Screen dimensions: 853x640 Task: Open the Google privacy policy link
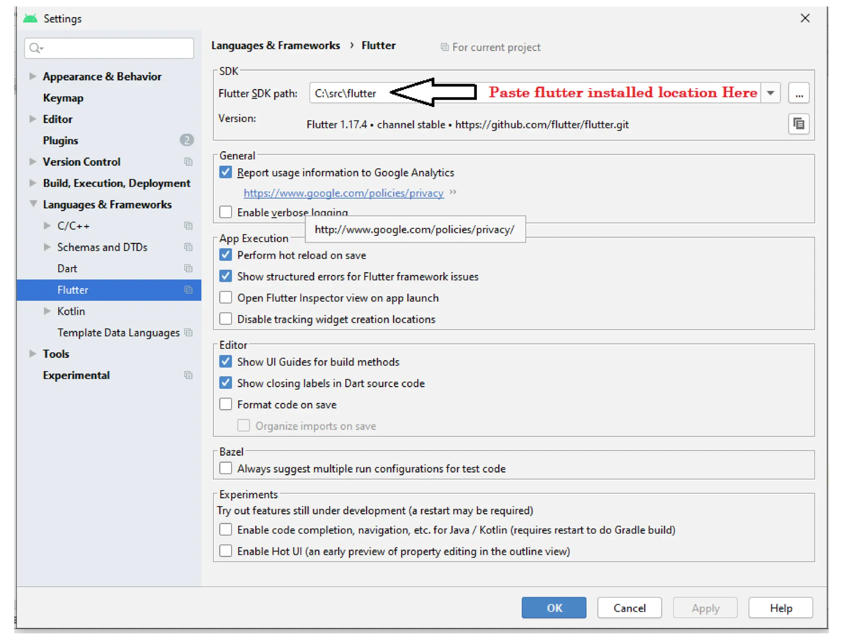(x=343, y=193)
